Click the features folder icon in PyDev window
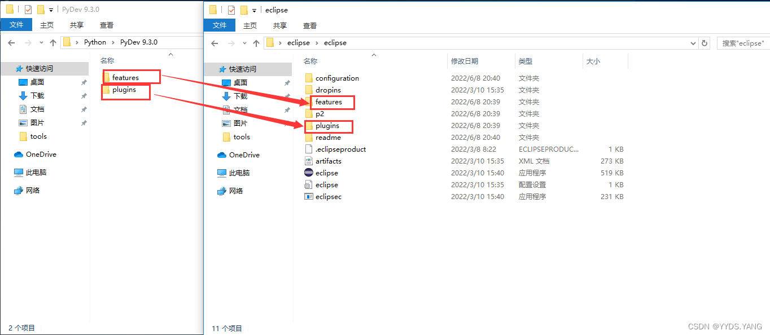Screen dimensions: 770x335 click(x=106, y=77)
